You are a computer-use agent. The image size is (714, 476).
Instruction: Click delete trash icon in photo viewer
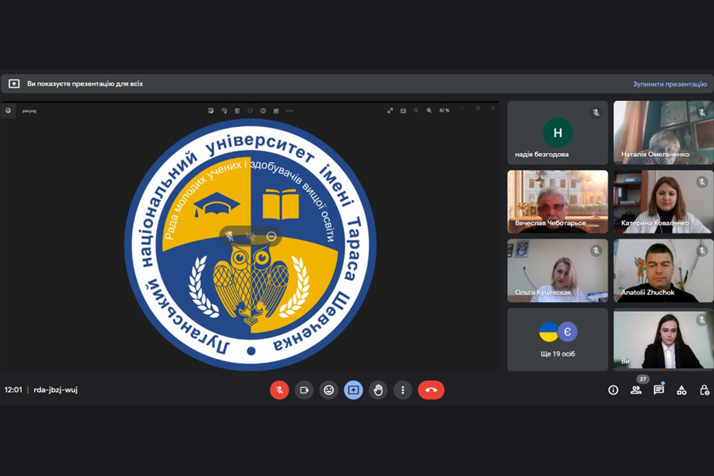click(236, 111)
